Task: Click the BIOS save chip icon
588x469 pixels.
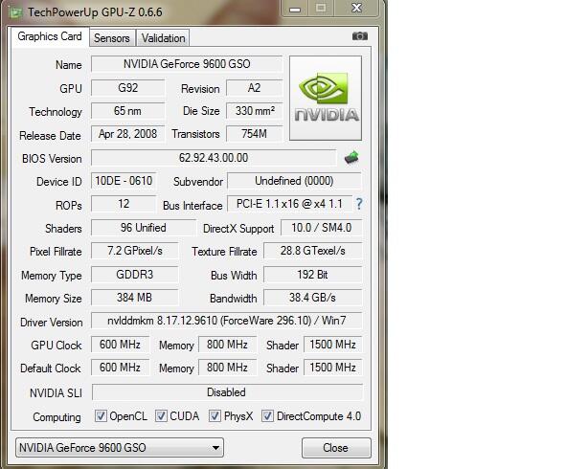Action: coord(351,158)
